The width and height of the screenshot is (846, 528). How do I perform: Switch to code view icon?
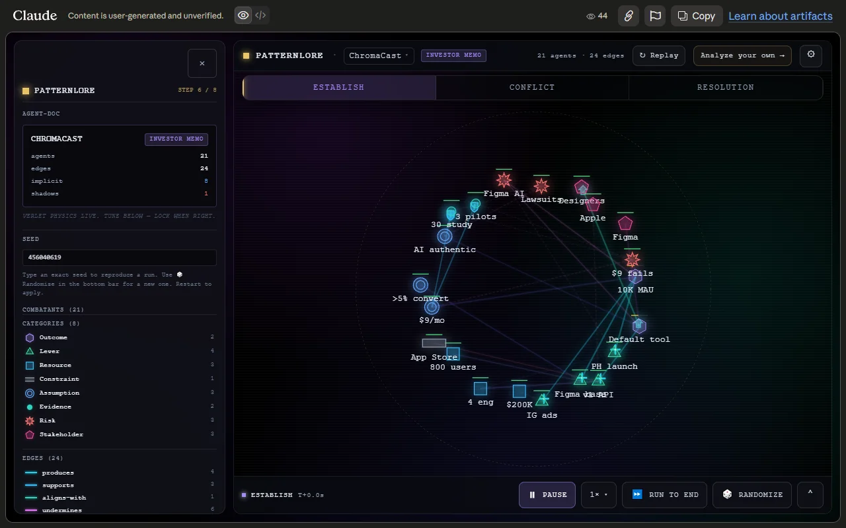pyautogui.click(x=261, y=15)
